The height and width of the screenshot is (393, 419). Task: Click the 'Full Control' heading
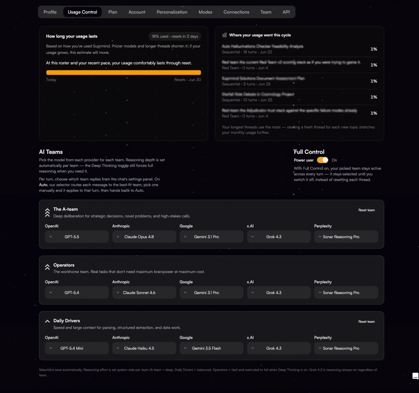click(x=309, y=152)
